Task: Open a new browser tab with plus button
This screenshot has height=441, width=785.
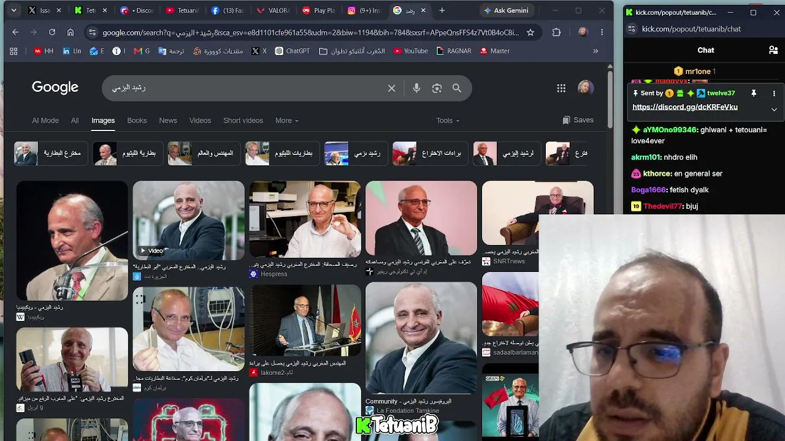Action: pos(442,10)
